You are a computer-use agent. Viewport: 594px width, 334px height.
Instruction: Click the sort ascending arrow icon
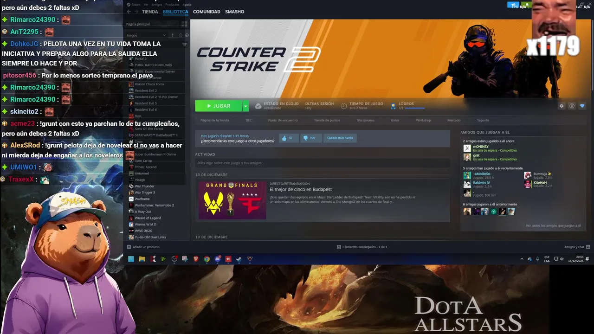(x=173, y=35)
